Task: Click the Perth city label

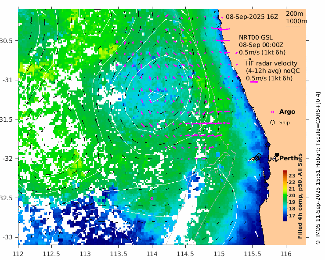Action: (x=289, y=158)
